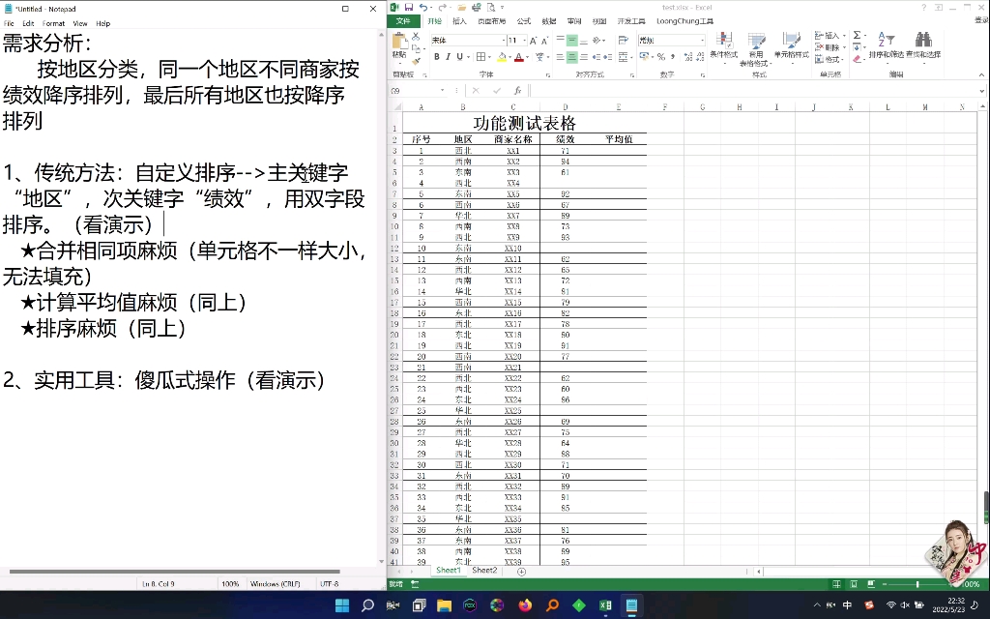Image resolution: width=990 pixels, height=619 pixels.
Task: Toggle italic formatting
Action: [x=449, y=57]
